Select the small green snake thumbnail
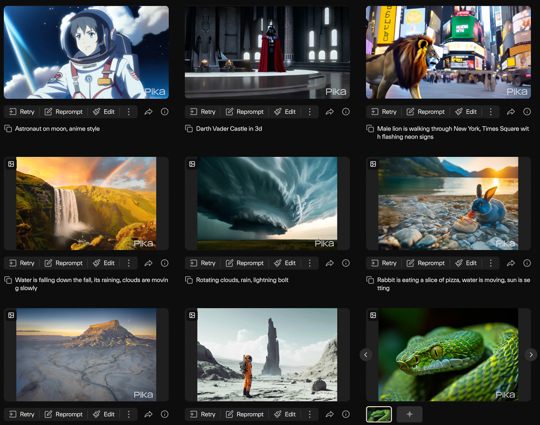Image resolution: width=540 pixels, height=425 pixels. 379,414
